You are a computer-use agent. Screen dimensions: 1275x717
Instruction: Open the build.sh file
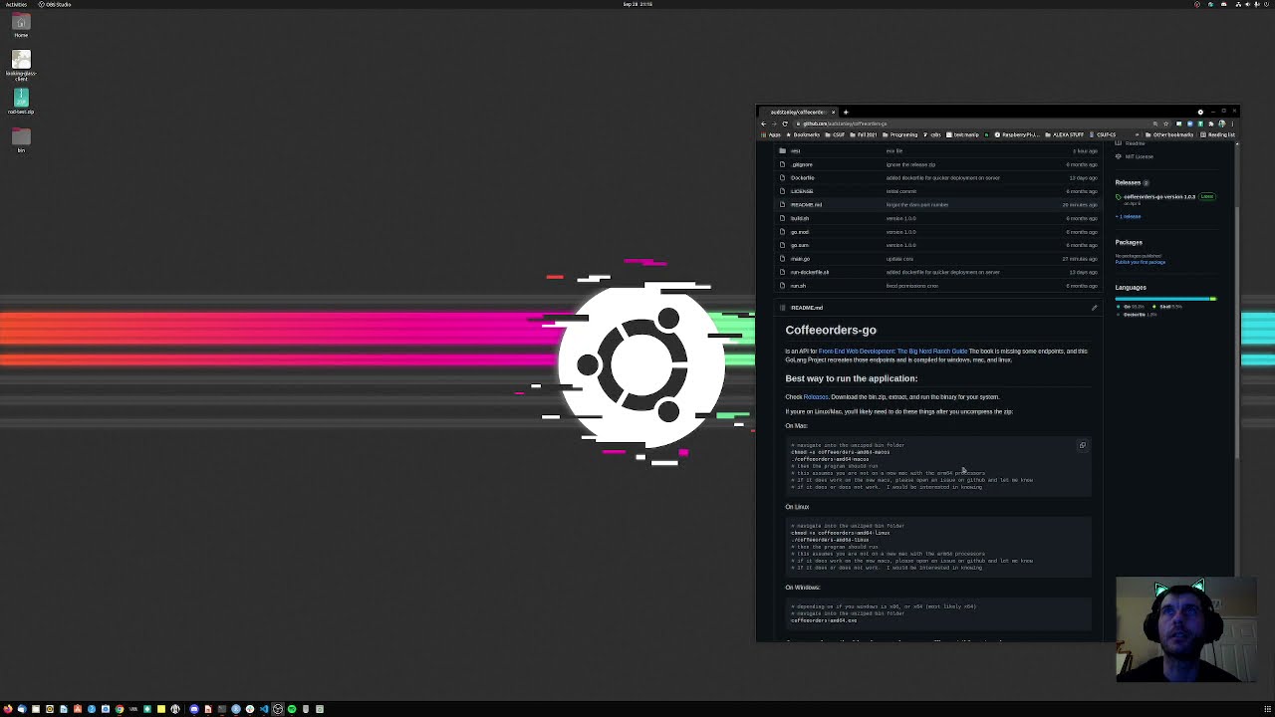tap(800, 218)
